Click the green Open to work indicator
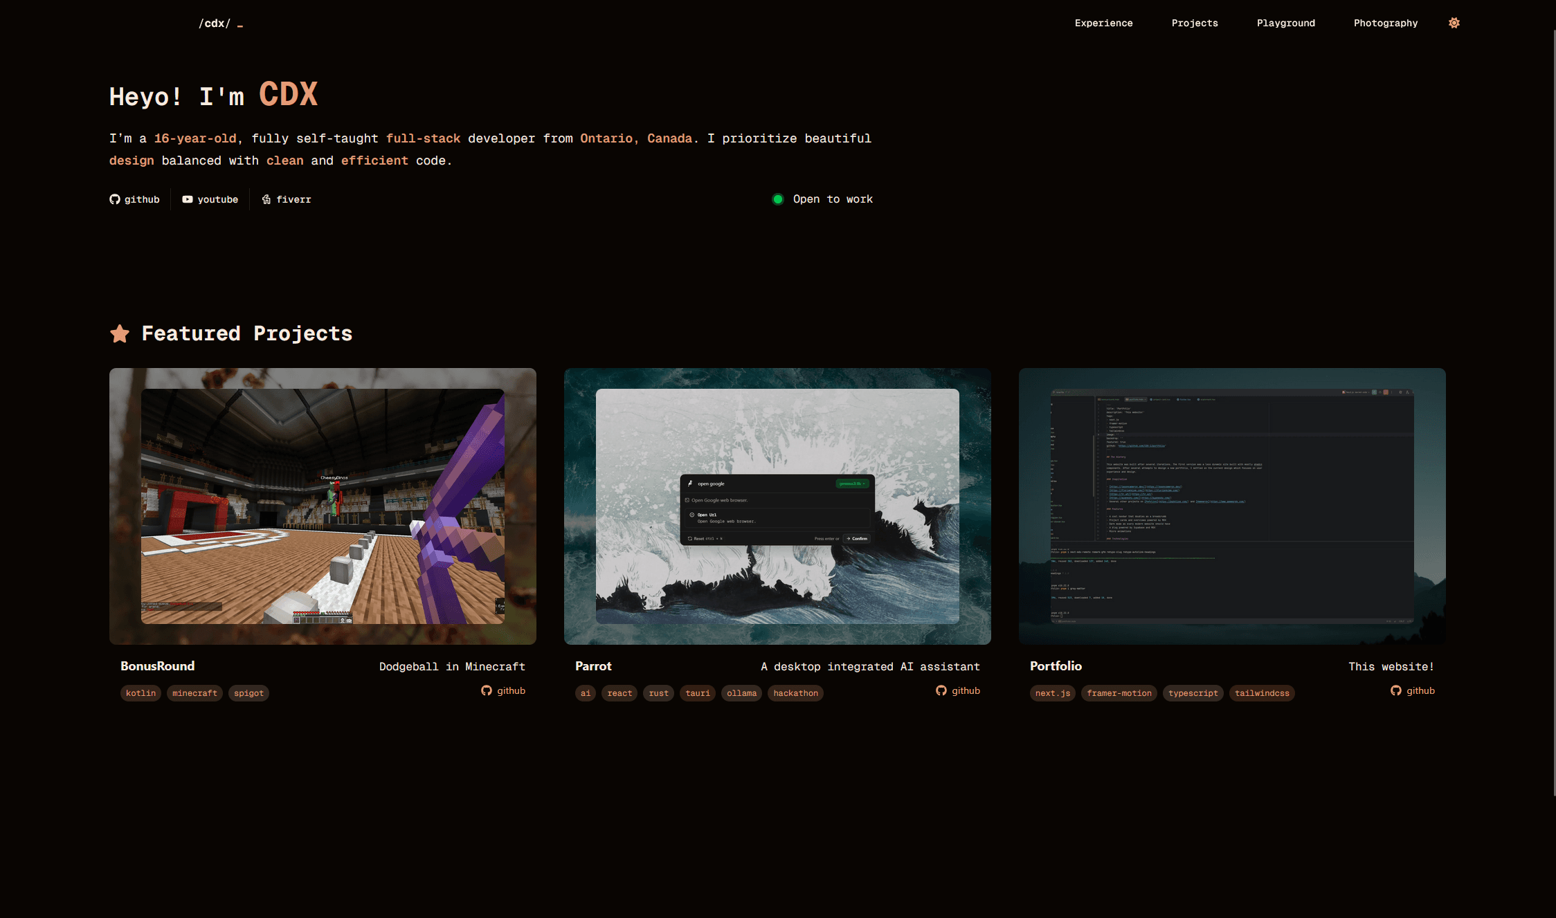Screen dimensions: 1556x918 (x=777, y=199)
